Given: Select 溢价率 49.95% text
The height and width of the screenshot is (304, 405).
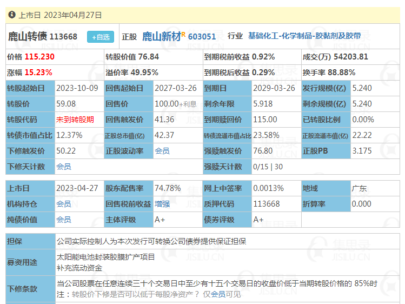Looking at the screenshot, I should coord(132,72).
